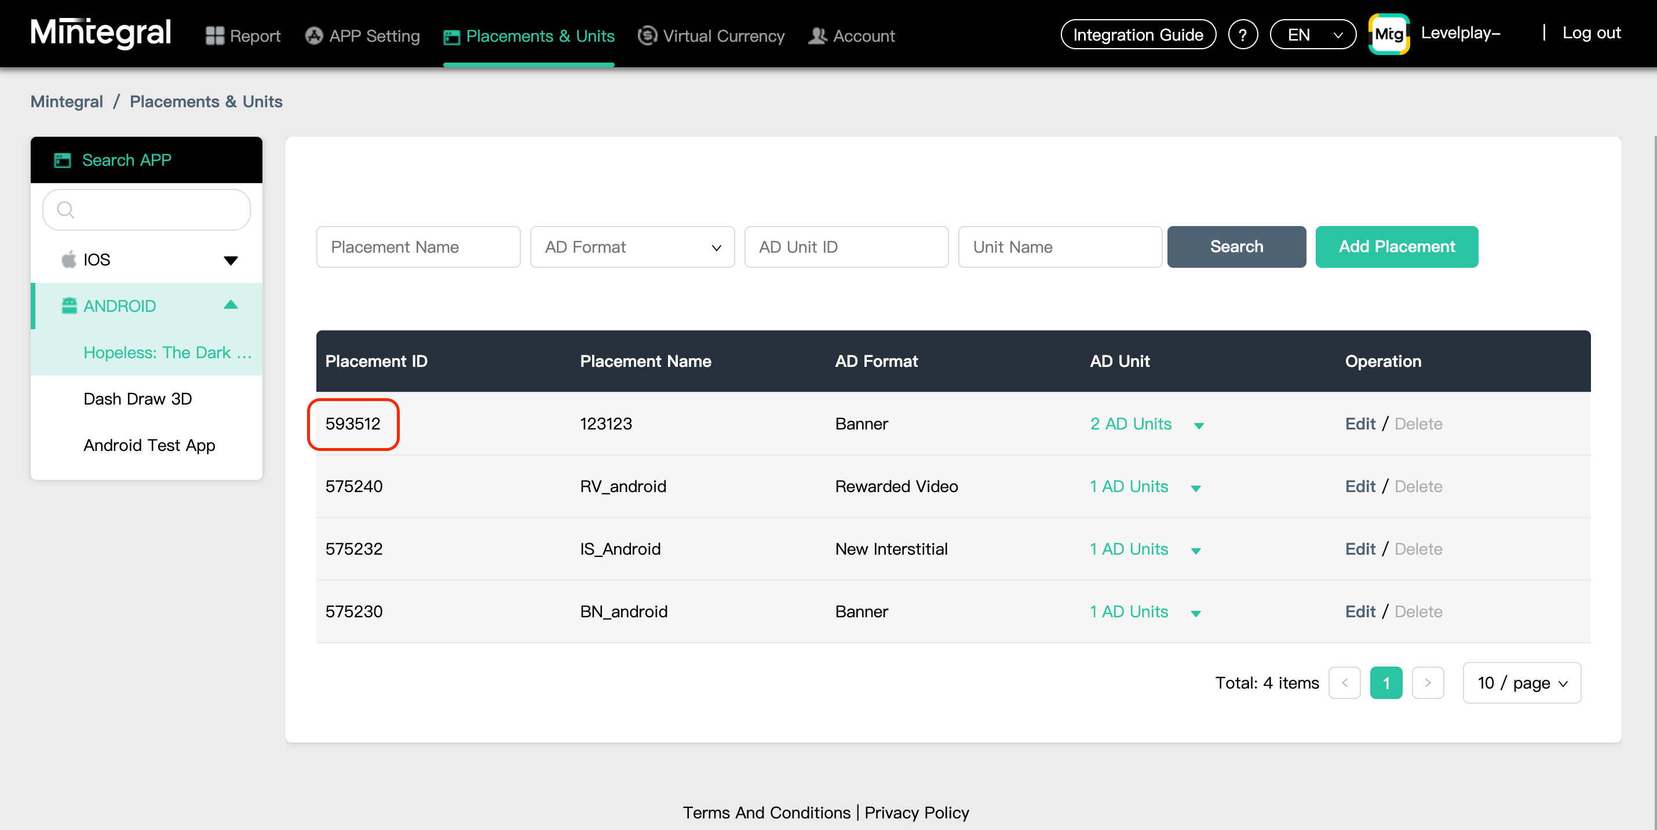1657x830 pixels.
Task: Expand 2 AD Units for placement 593512
Action: point(1198,425)
